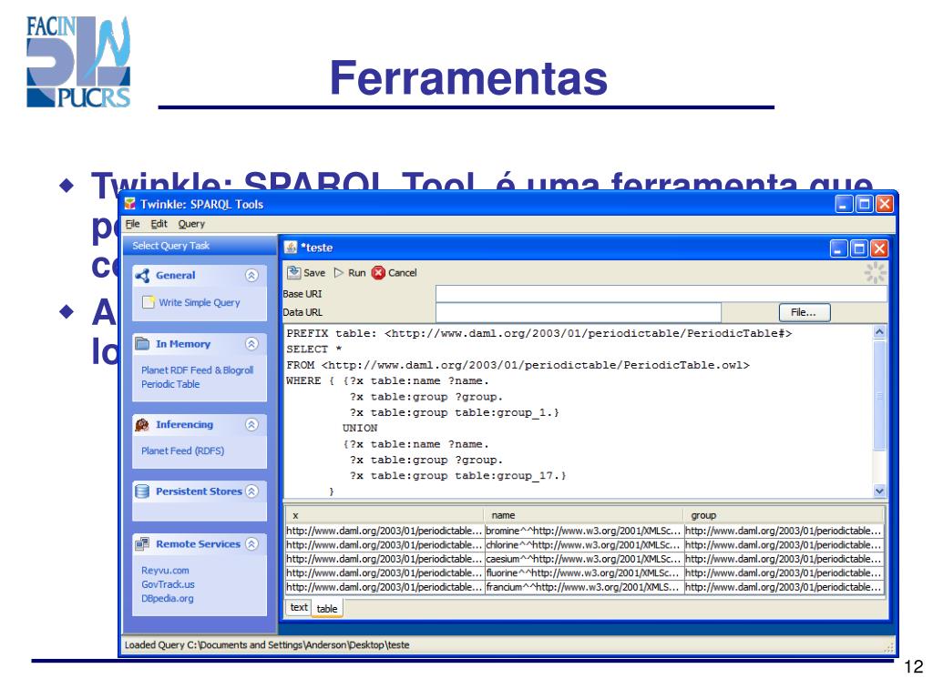Open the Edit menu
933x699 pixels.
pyautogui.click(x=159, y=224)
